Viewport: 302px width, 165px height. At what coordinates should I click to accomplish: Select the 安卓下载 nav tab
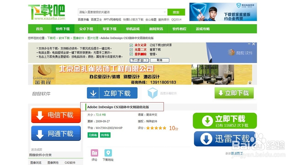click(86, 29)
